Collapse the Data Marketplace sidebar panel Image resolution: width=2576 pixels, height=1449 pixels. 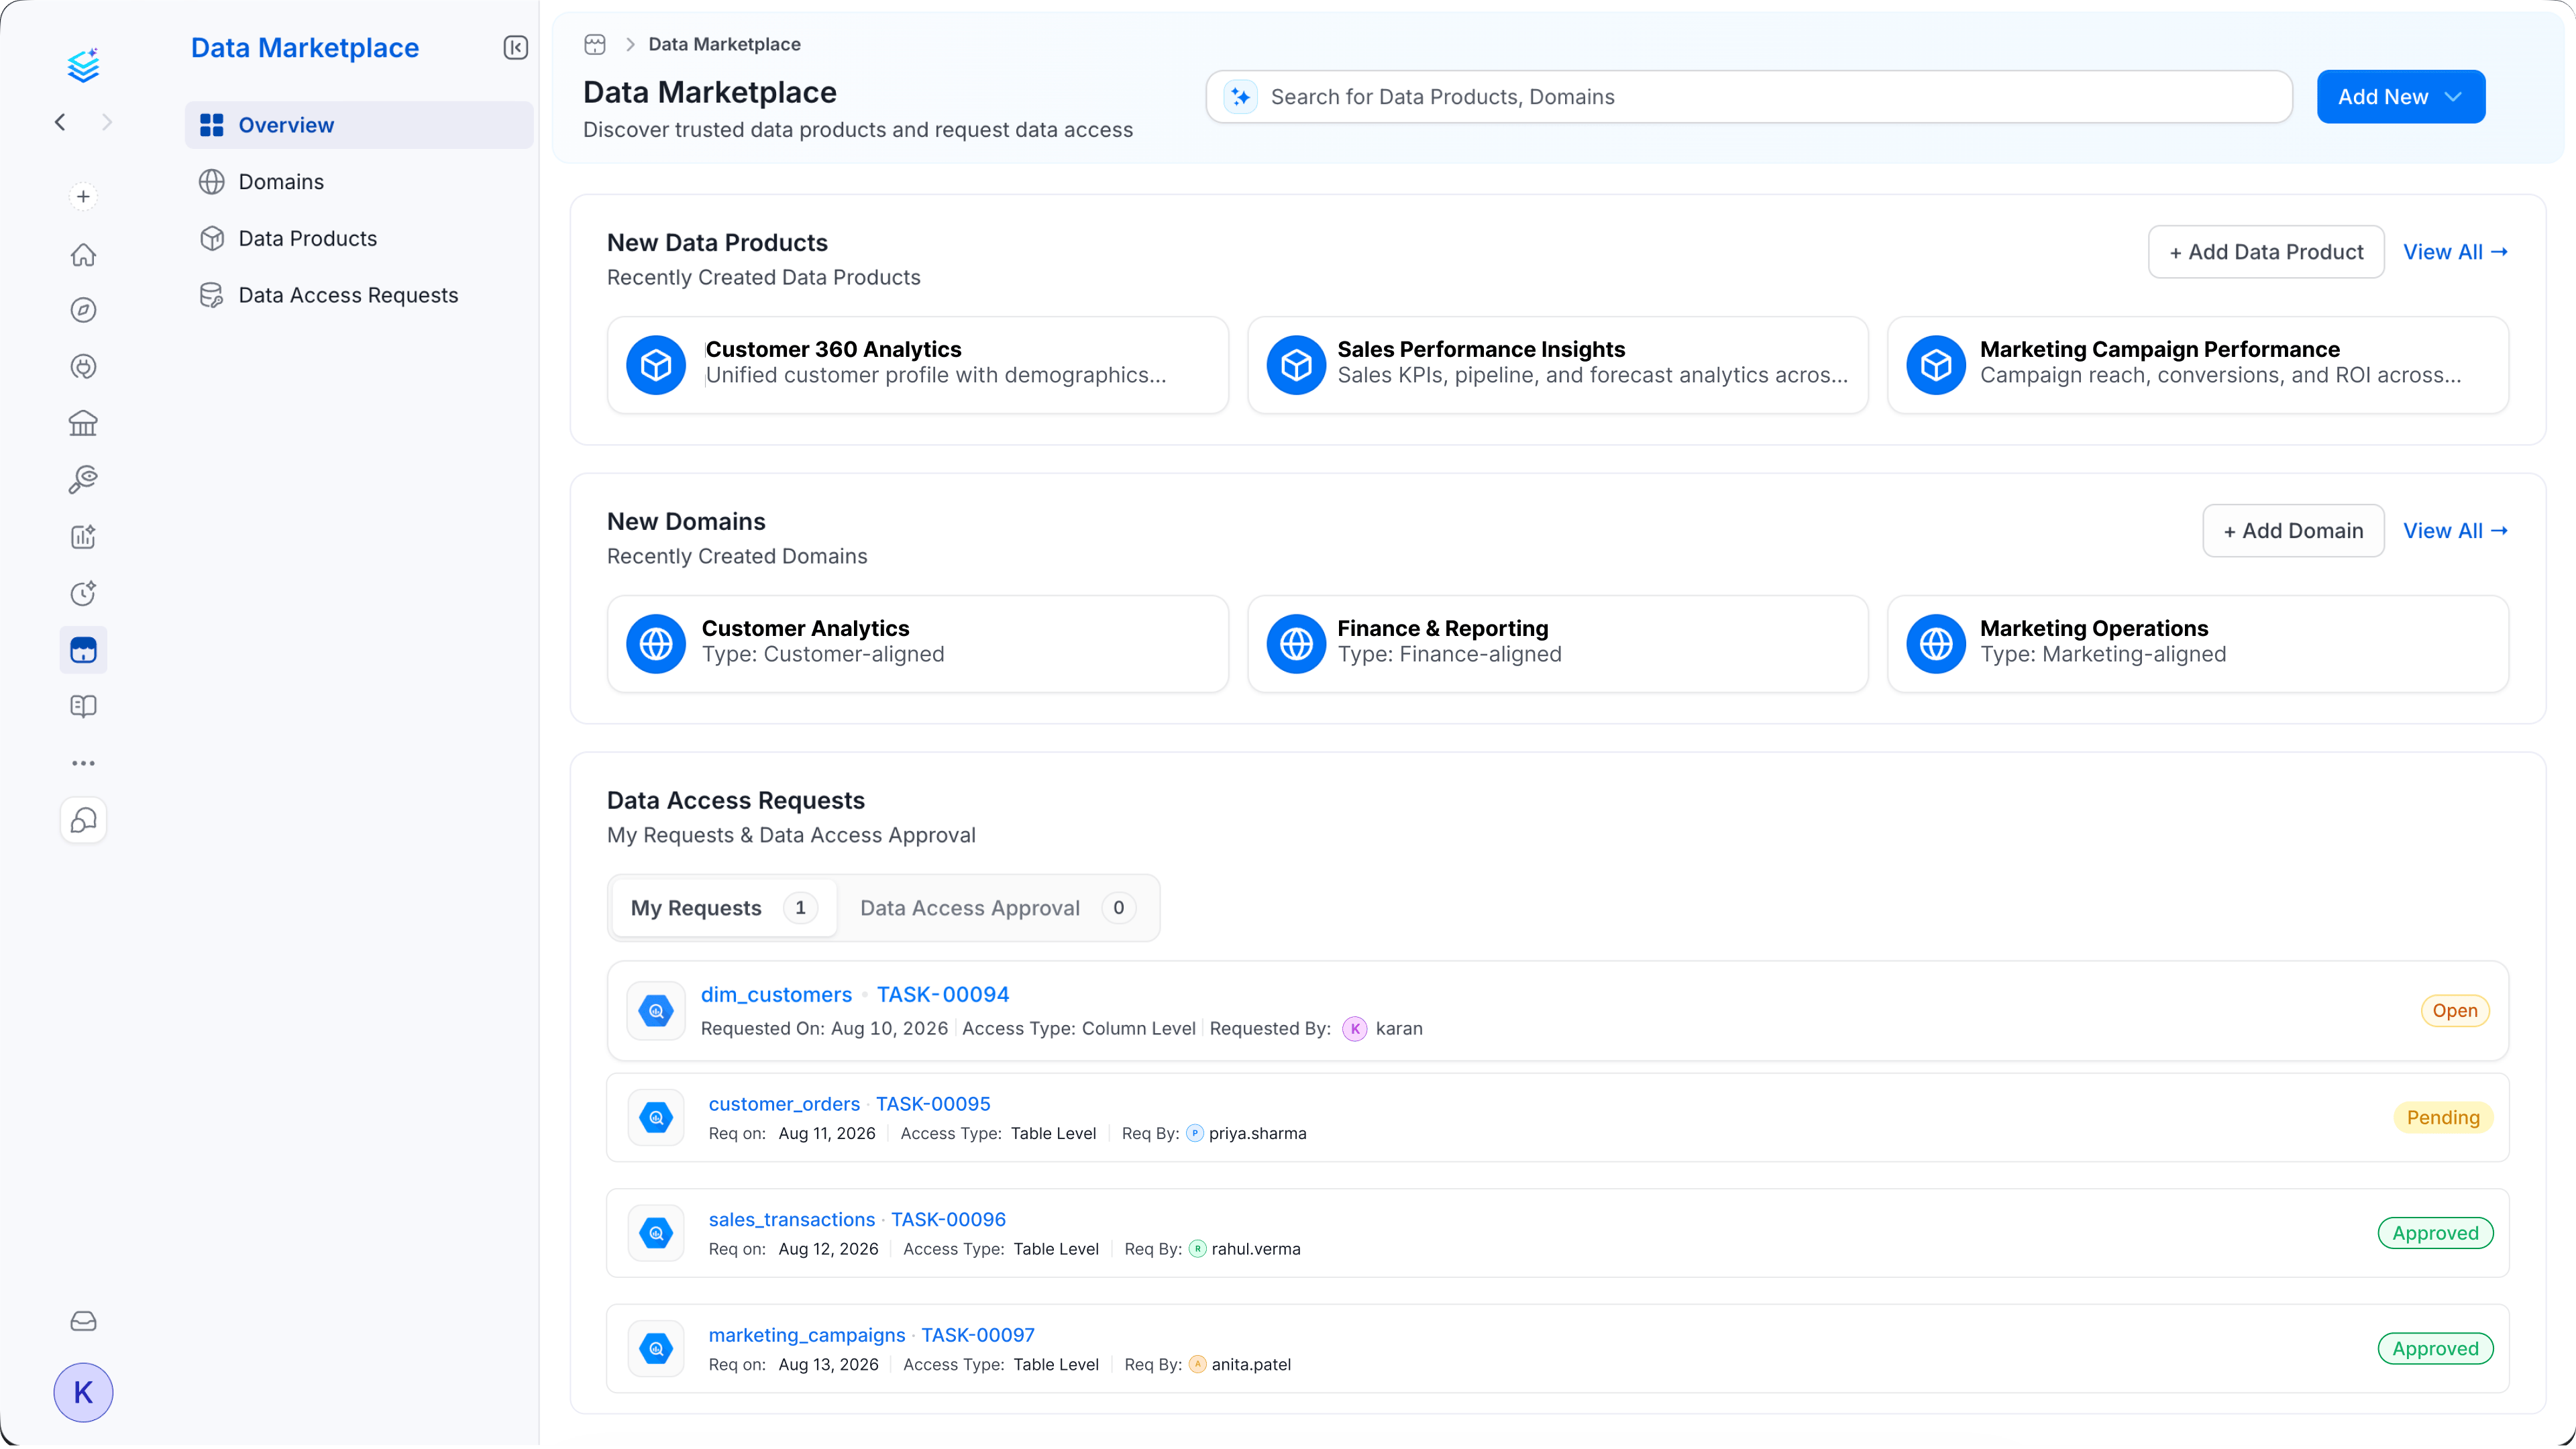pyautogui.click(x=515, y=47)
